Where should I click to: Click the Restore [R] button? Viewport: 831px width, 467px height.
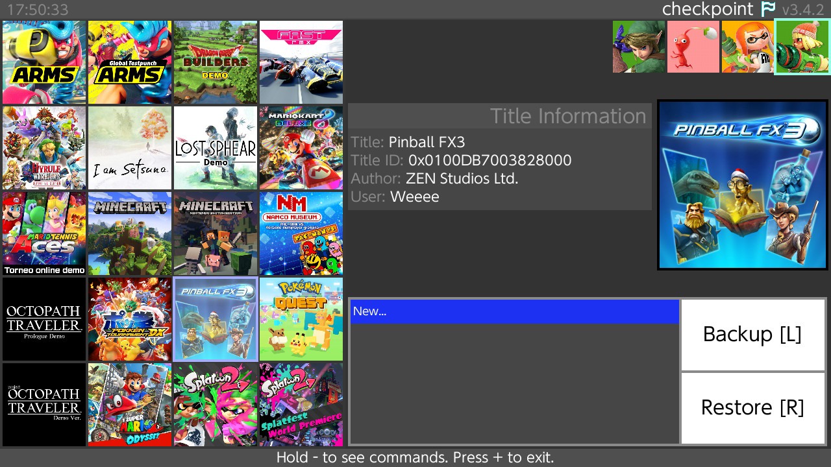752,408
